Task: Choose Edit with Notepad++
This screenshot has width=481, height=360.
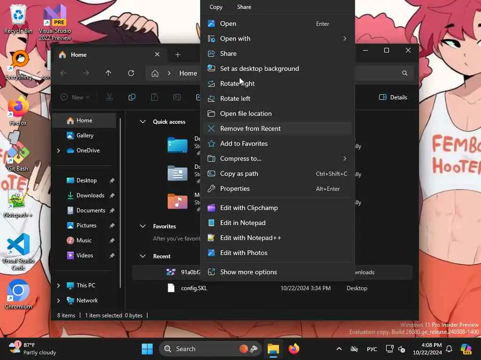Action: click(277, 238)
